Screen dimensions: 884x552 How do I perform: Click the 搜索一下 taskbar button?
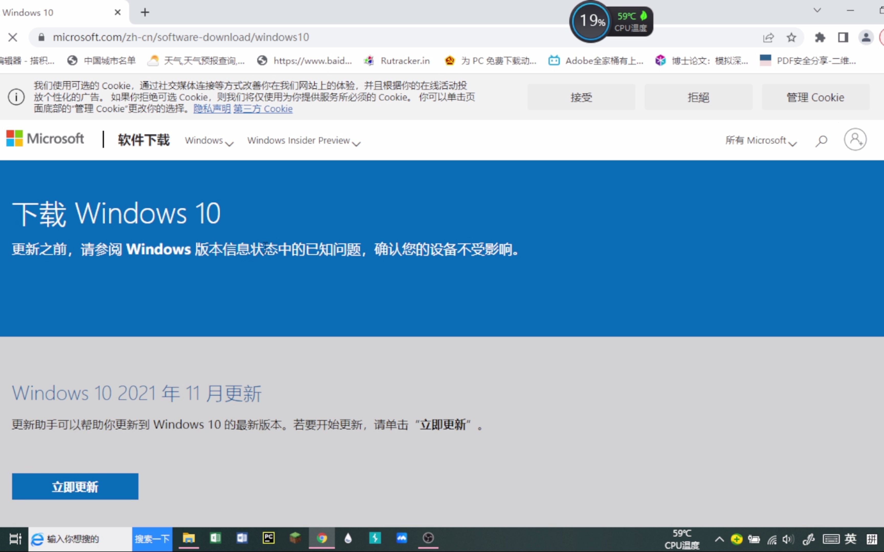[152, 539]
